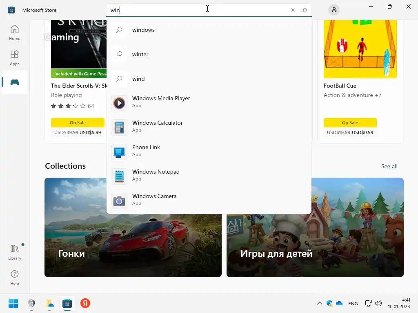
Task: Open Help in the sidebar
Action: (14, 278)
